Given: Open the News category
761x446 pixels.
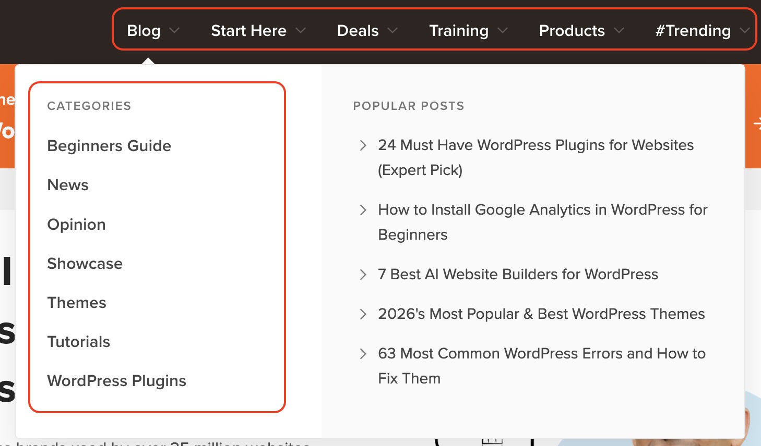Looking at the screenshot, I should [68, 185].
